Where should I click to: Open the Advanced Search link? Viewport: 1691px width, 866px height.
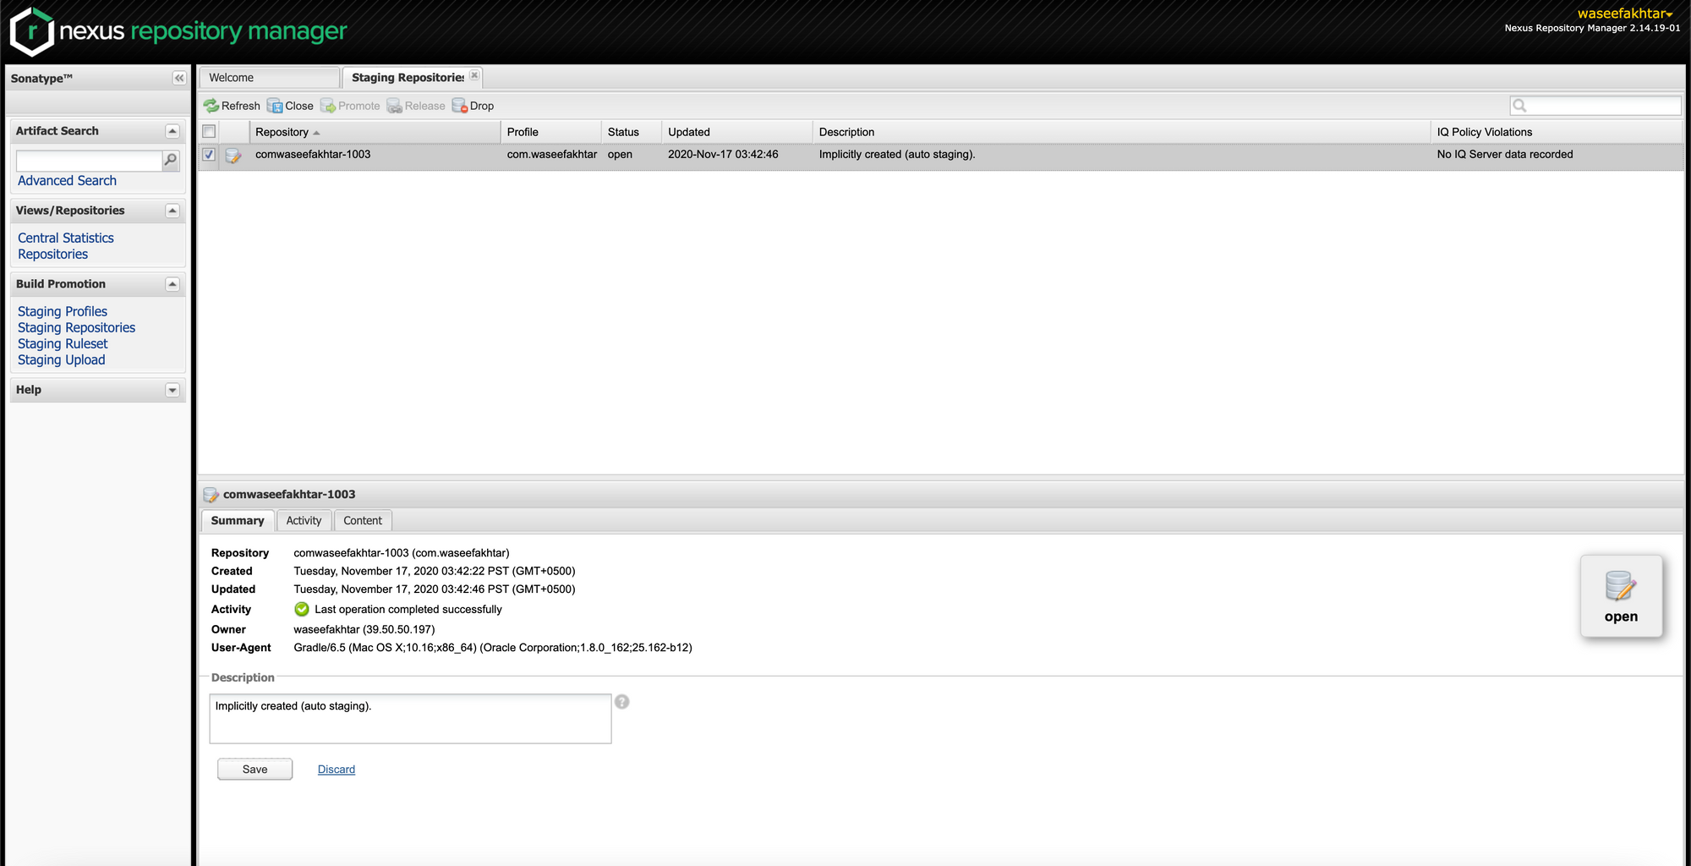point(67,181)
